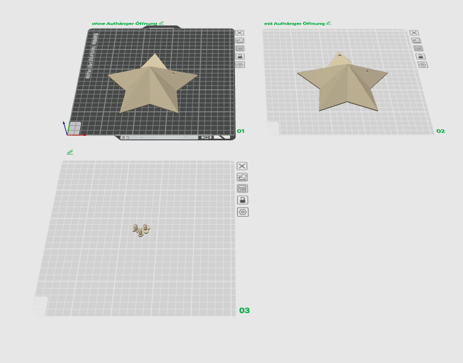The image size is (463, 363).
Task: Auto-arrange objects on plate 02
Action: coord(418,48)
